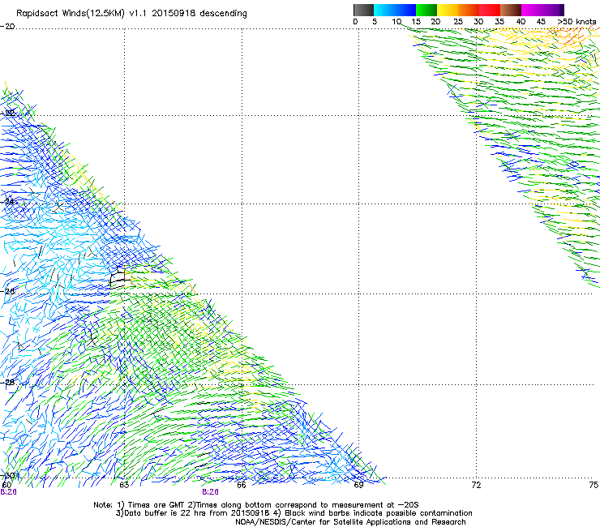The image size is (600, 527).
Task: Click the '69' longitude axis label
Action: [x=358, y=485]
